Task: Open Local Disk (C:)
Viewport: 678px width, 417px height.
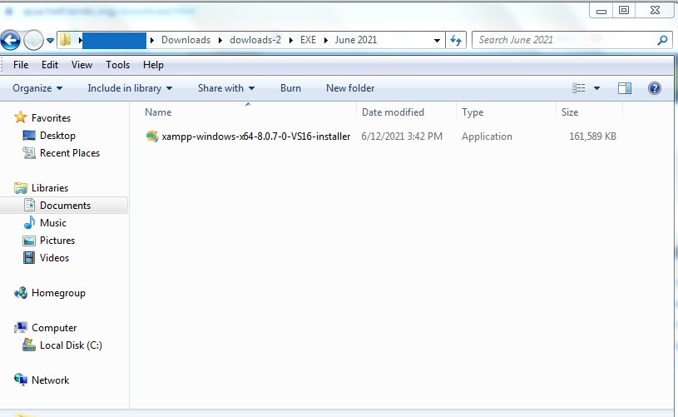Action: 71,345
